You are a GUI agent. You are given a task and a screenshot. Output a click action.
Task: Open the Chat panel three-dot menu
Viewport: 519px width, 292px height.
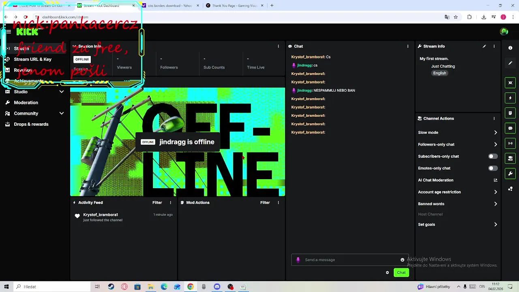408,46
